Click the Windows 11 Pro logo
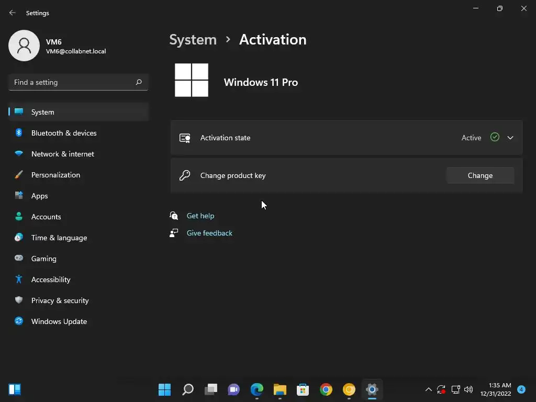 tap(192, 80)
